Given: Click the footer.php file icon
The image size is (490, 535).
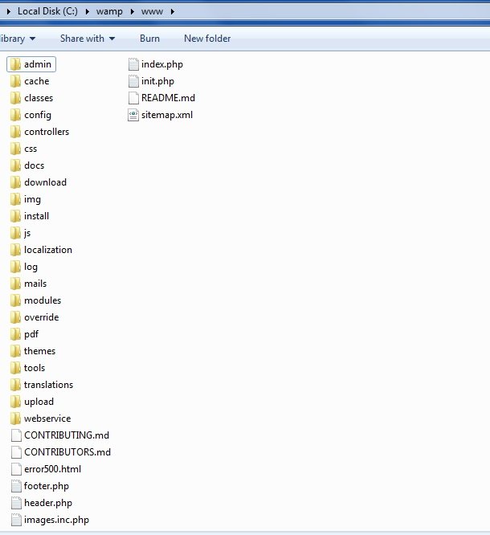Looking at the screenshot, I should [x=16, y=486].
